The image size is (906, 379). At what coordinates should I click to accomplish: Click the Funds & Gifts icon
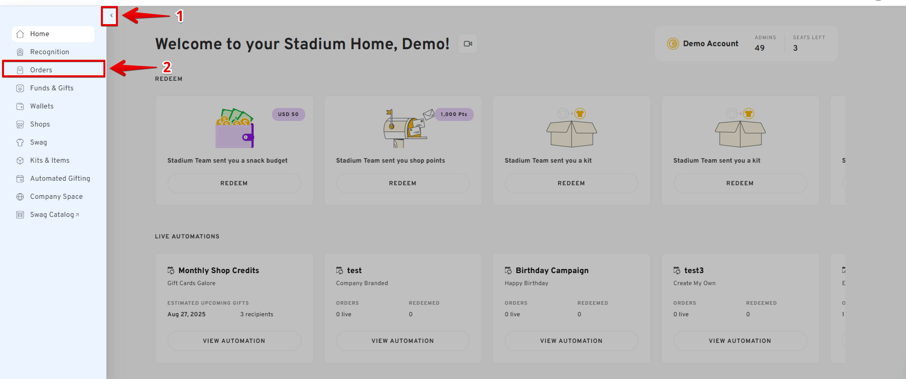[x=20, y=88]
